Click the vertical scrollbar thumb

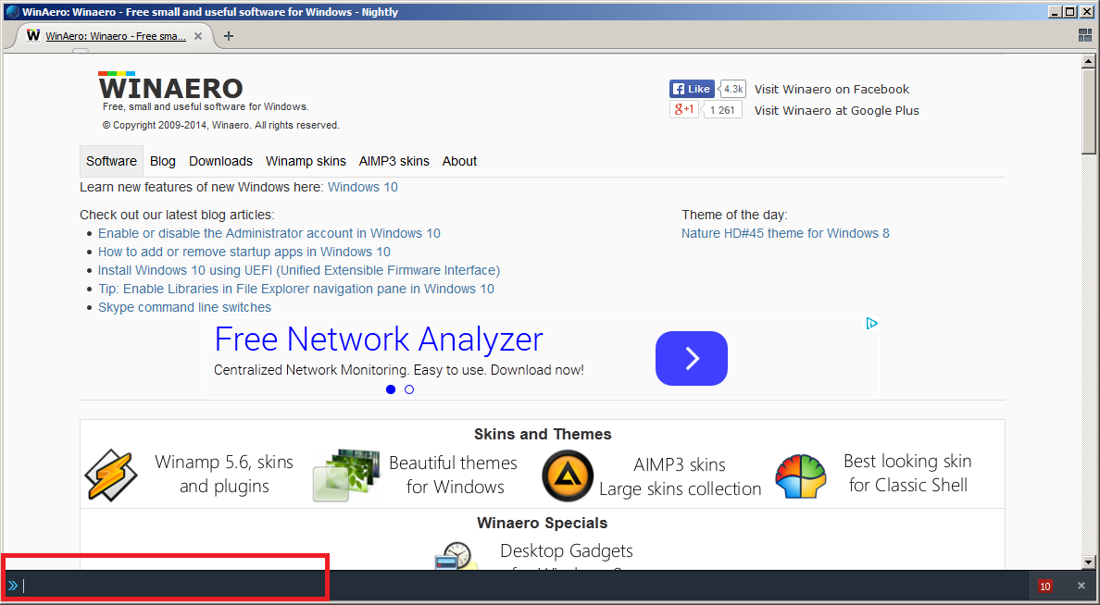point(1088,111)
